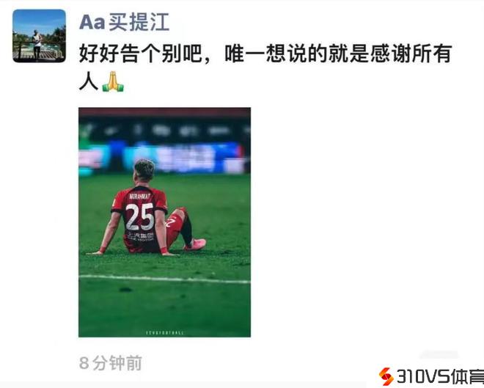484x388 pixels.
Task: Tap the faded comment button beside timestamp
Action: pos(439,355)
